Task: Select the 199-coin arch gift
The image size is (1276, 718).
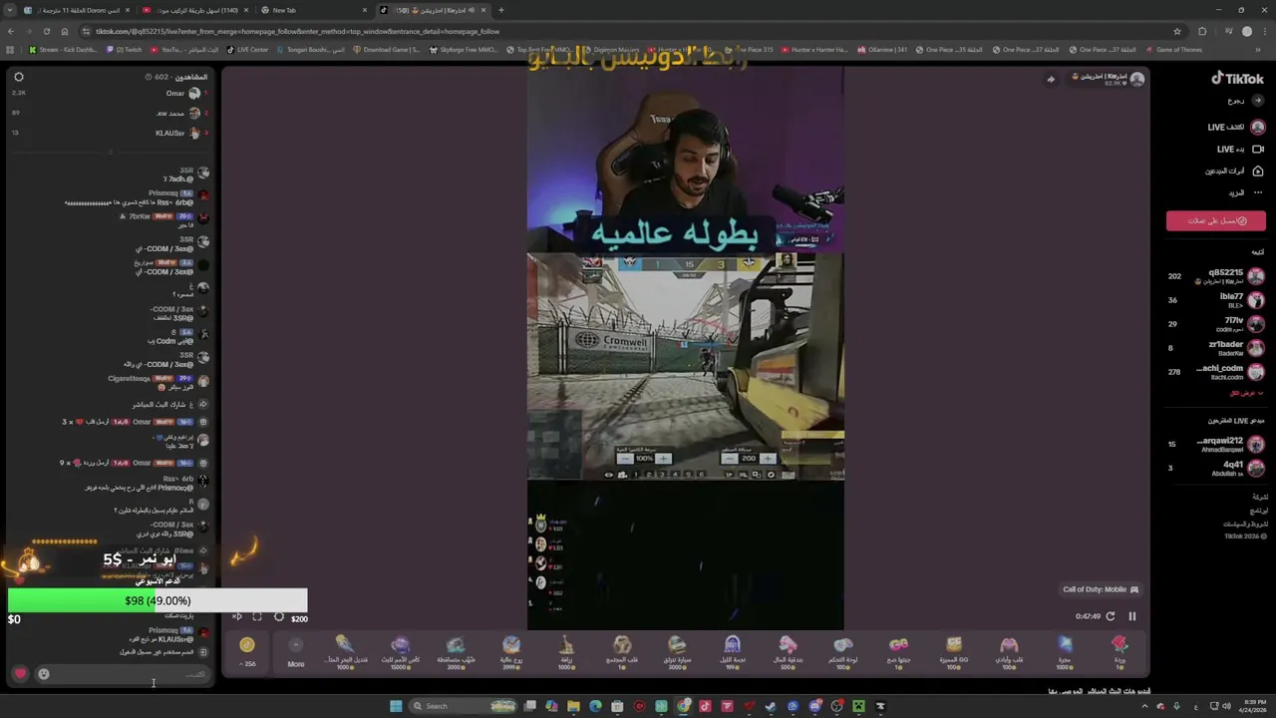Action: pyautogui.click(x=733, y=652)
